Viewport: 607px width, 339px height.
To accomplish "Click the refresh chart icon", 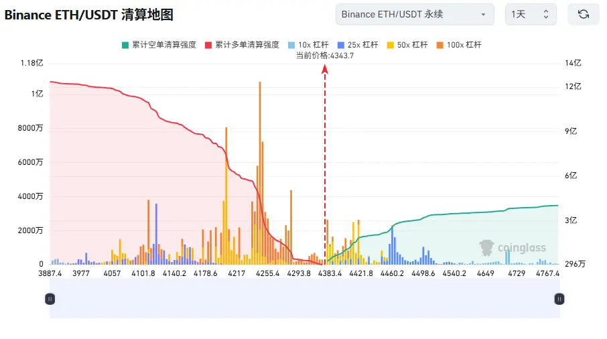I will [x=584, y=14].
